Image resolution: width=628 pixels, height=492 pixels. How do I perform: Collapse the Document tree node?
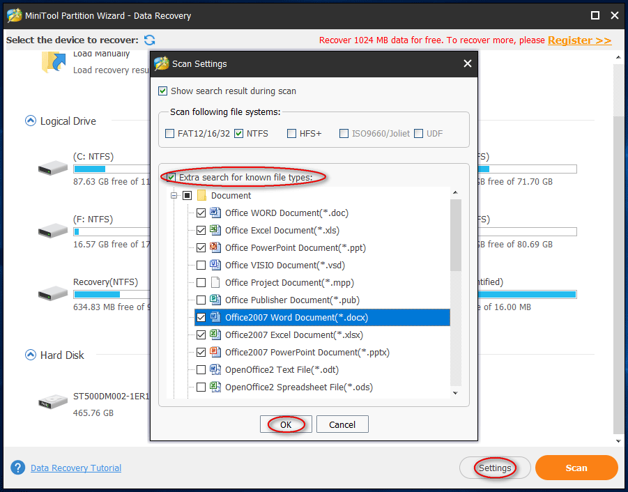(174, 195)
